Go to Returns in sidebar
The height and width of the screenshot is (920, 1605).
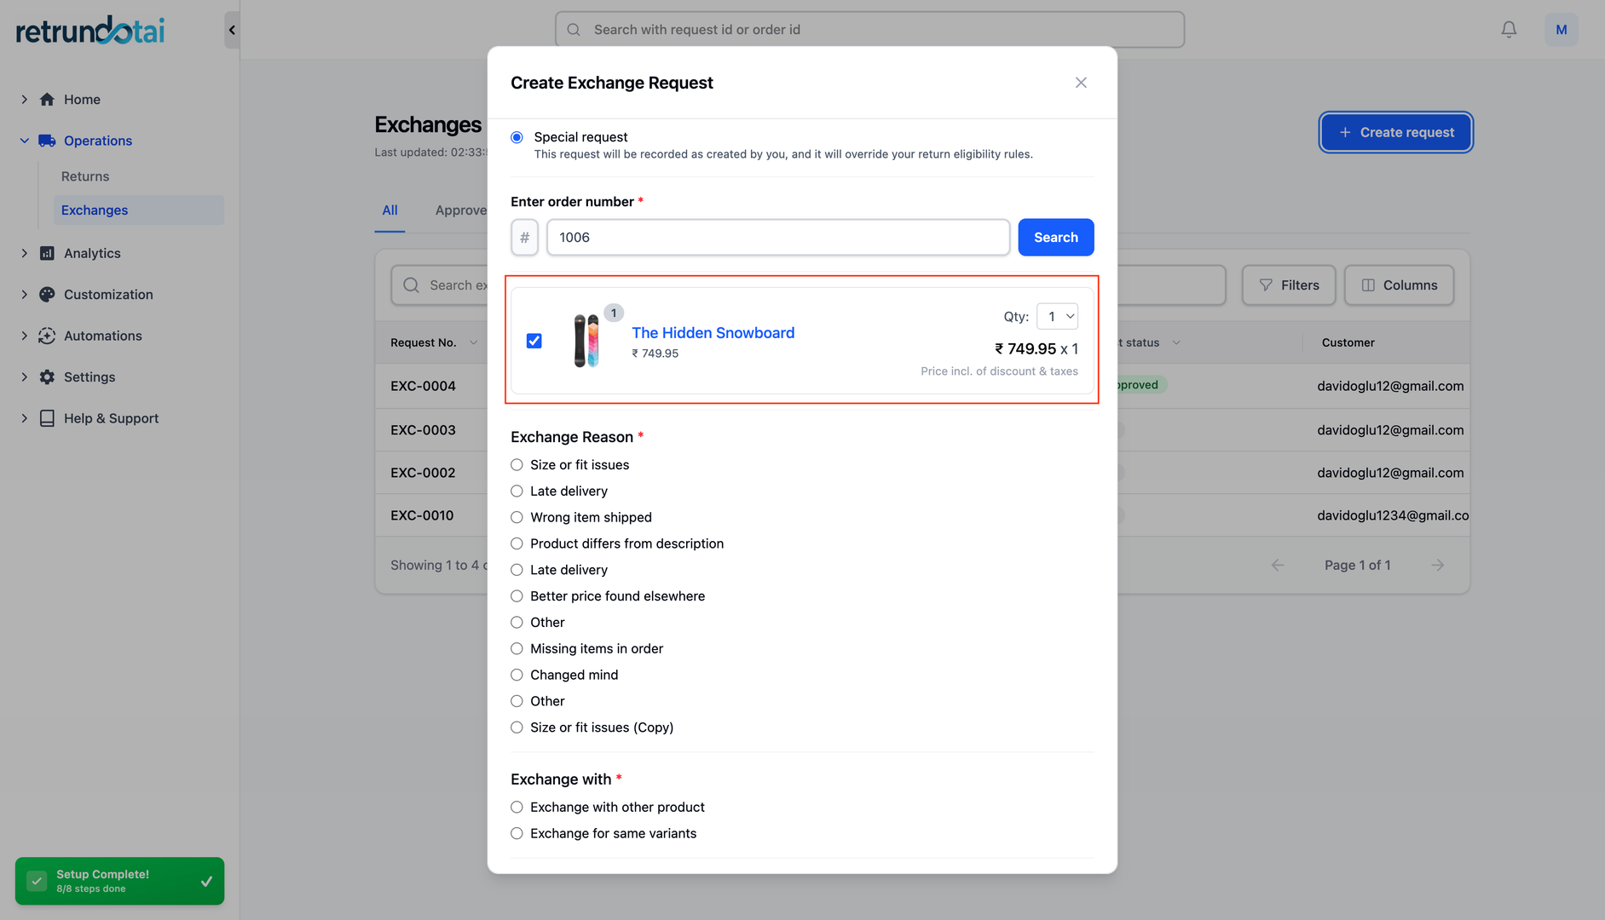pos(85,176)
